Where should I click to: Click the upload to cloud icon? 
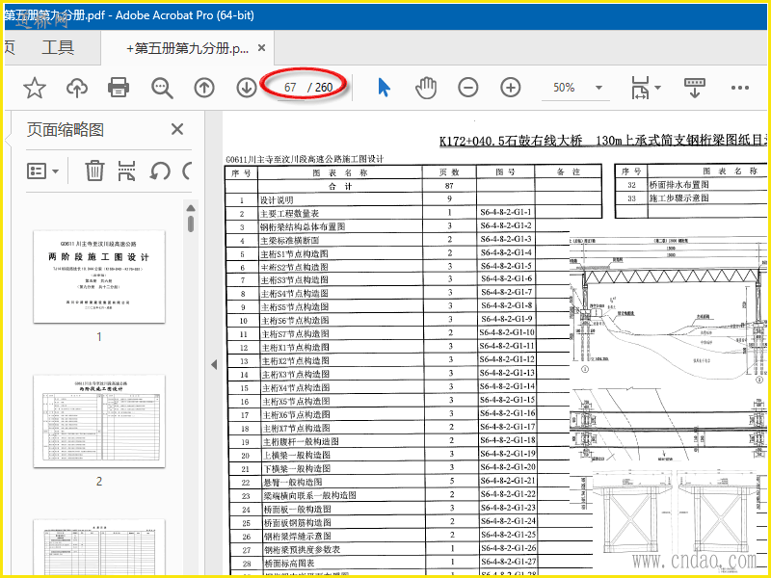(x=77, y=88)
